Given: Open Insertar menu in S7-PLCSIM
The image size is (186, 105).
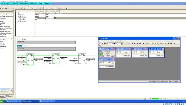Looking at the screenshot, I should [x=113, y=41].
